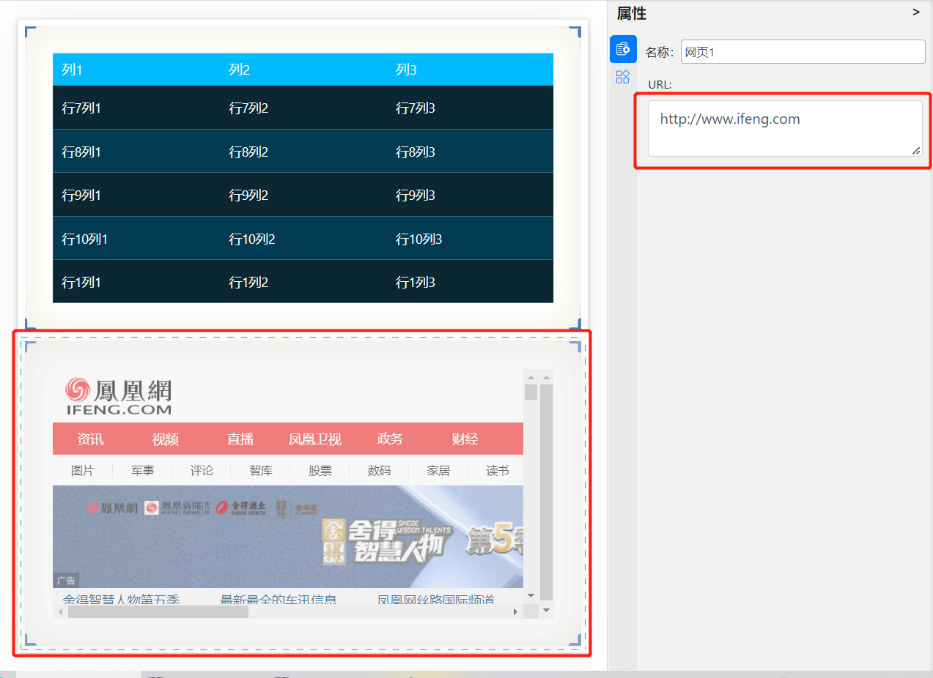Image resolution: width=933 pixels, height=678 pixels.
Task: Open the 凤凰卫视 navigation tab
Action: pos(315,439)
